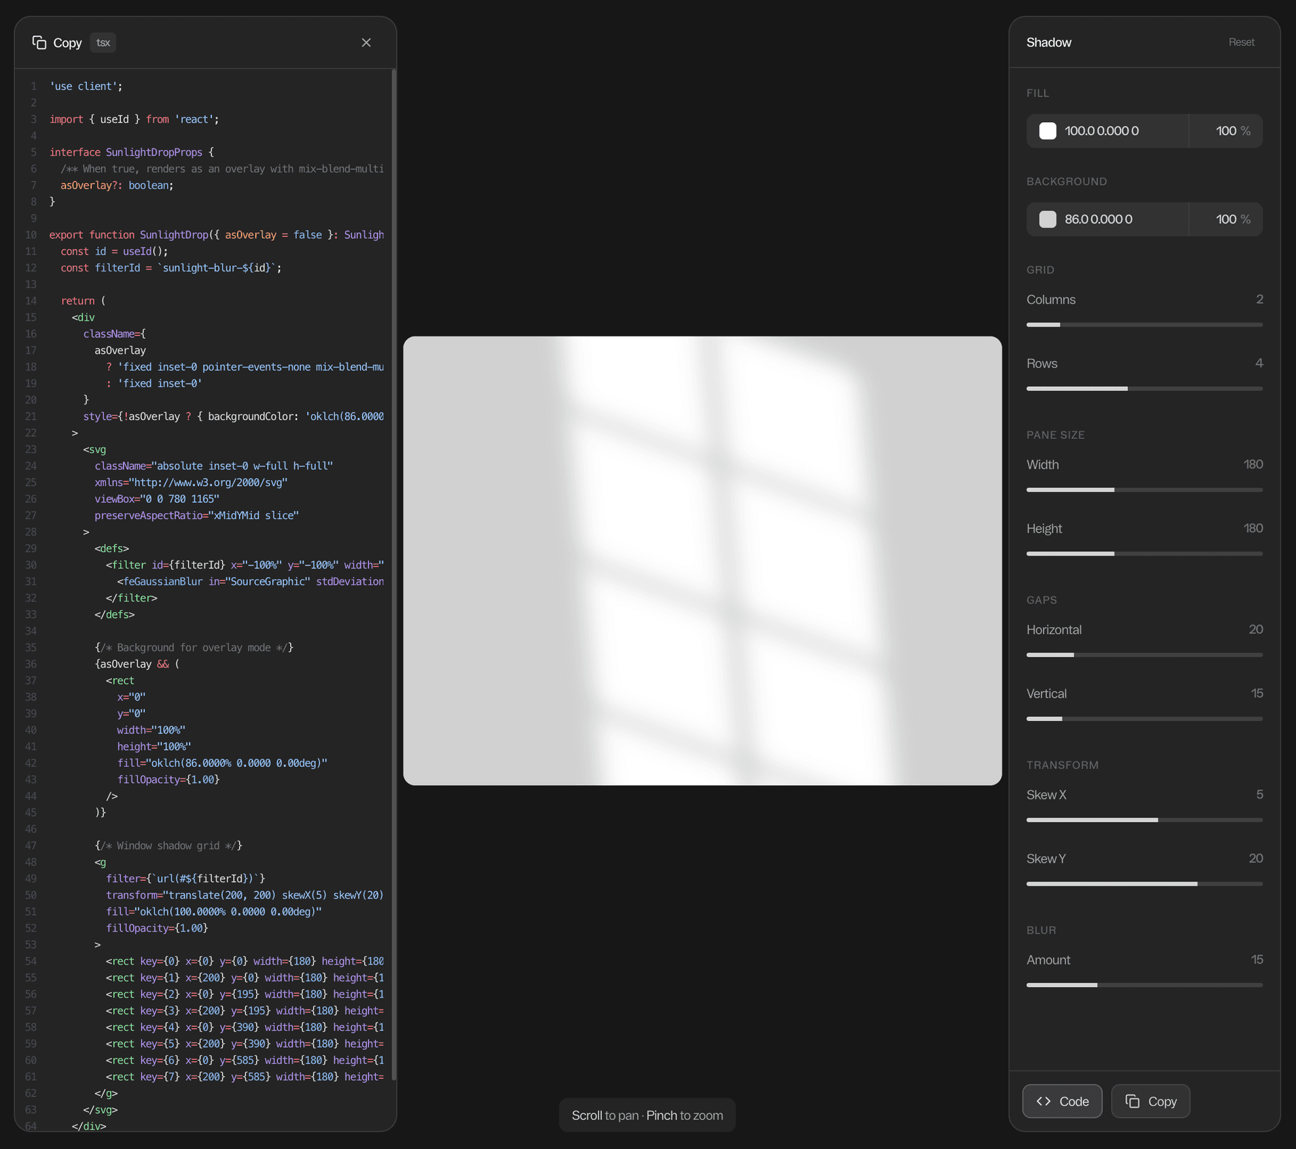The image size is (1296, 1149).
Task: Click the copy icon beside the tsx label
Action: 38,42
